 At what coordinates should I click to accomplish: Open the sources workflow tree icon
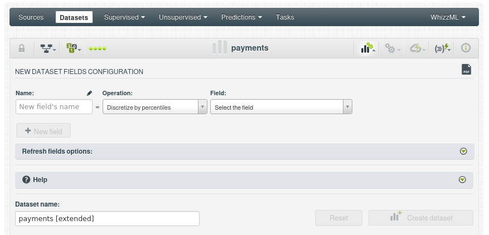point(48,48)
